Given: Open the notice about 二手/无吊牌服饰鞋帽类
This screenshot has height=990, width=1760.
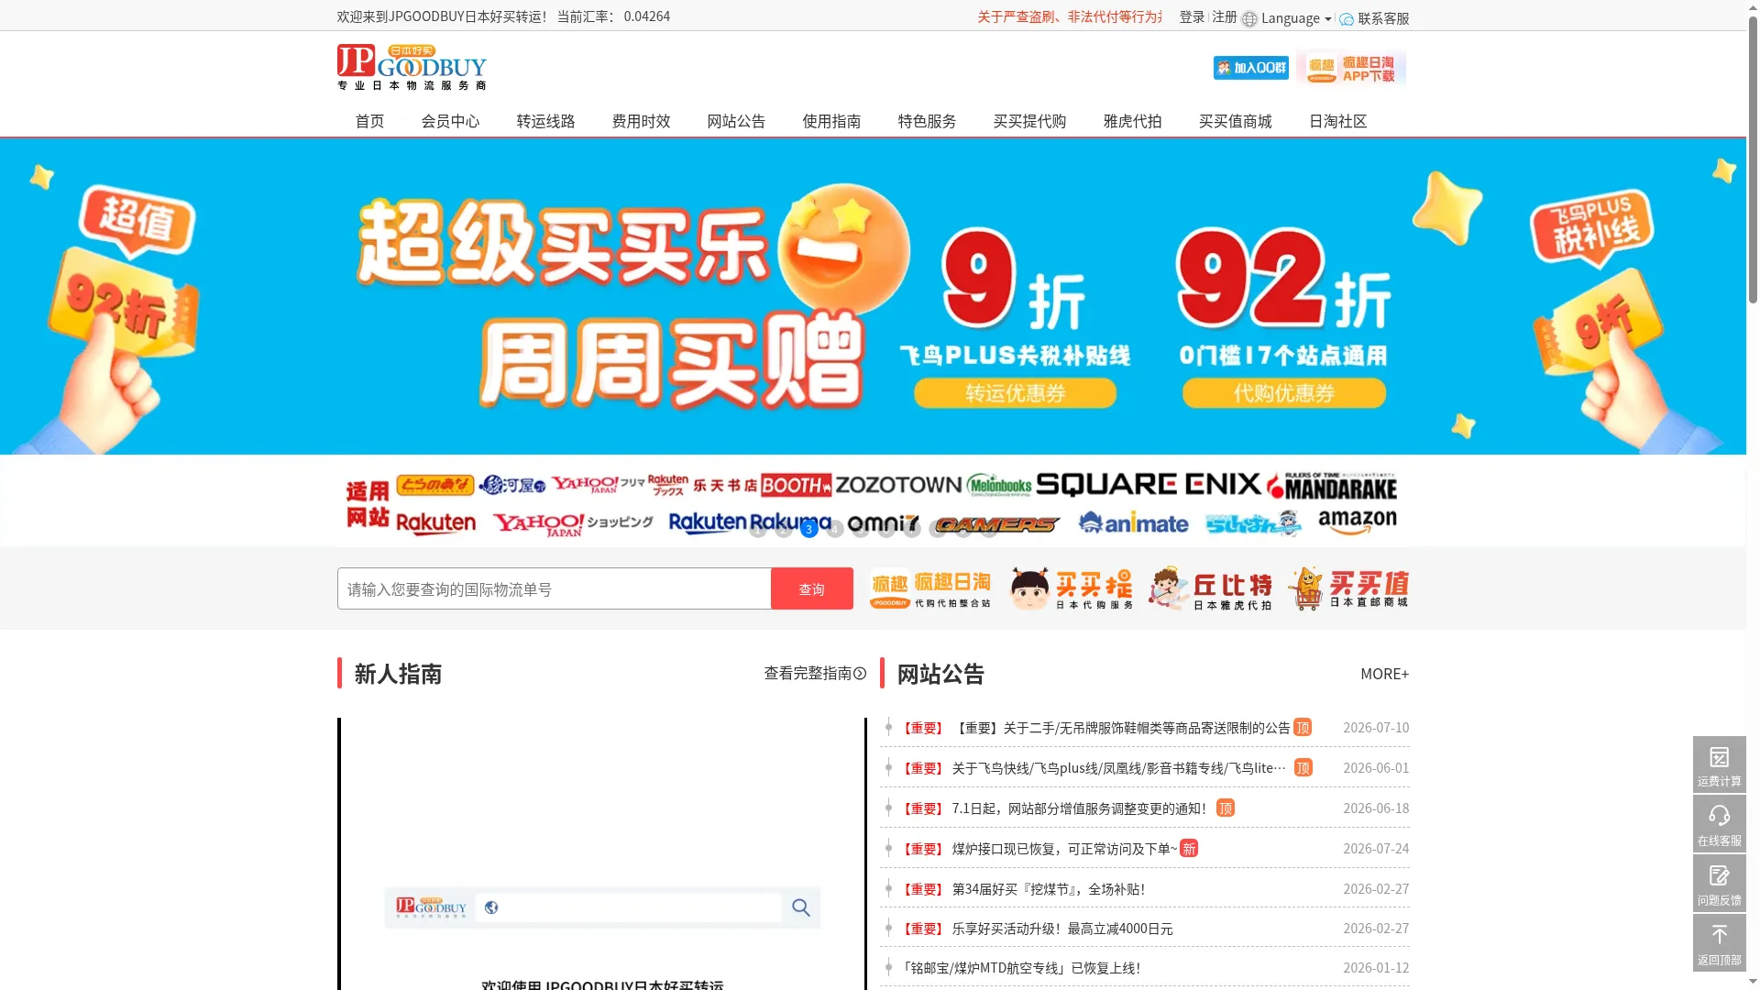Looking at the screenshot, I should click(1121, 728).
